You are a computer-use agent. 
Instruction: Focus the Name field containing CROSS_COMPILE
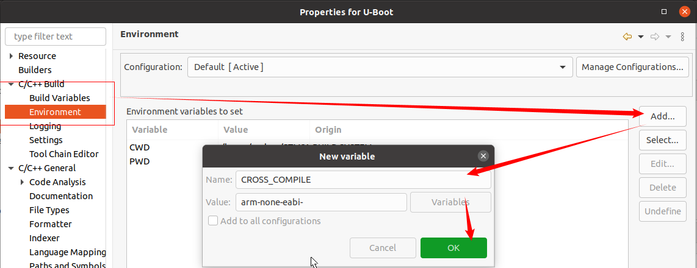pyautogui.click(x=363, y=180)
